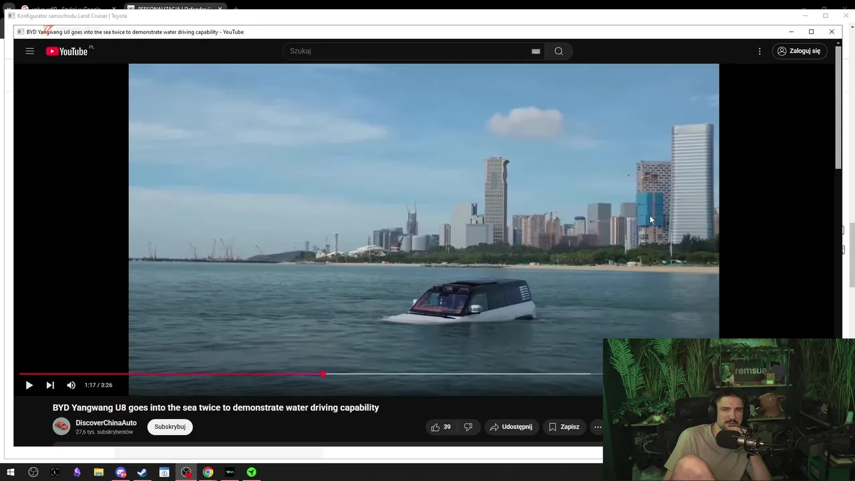Play the paused video
855x481 pixels.
pyautogui.click(x=29, y=385)
